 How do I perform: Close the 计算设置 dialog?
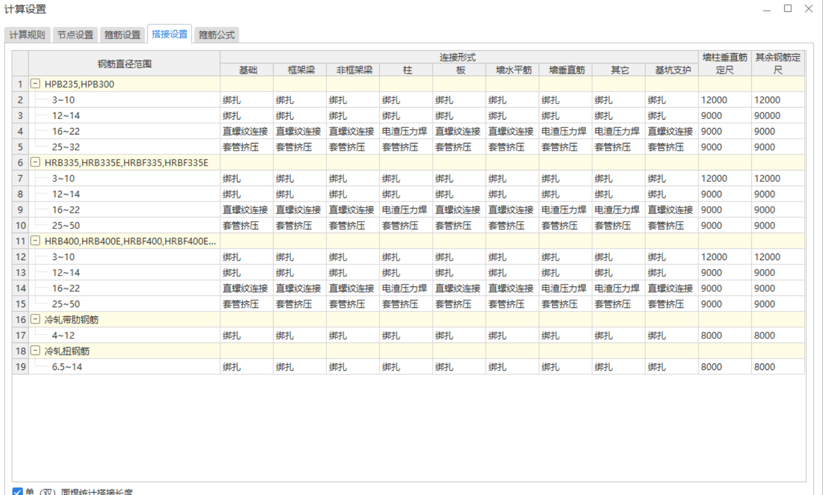click(x=808, y=8)
